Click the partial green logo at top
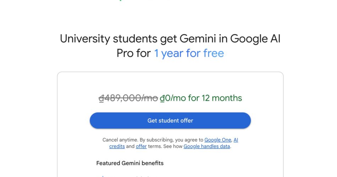337x177 pixels. (x=121, y=0)
